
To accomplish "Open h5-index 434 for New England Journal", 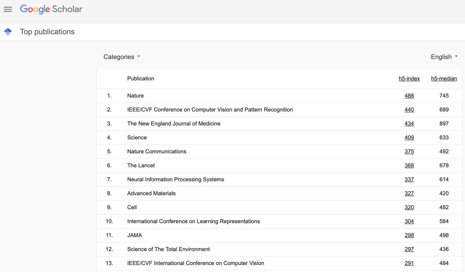I will coord(409,124).
